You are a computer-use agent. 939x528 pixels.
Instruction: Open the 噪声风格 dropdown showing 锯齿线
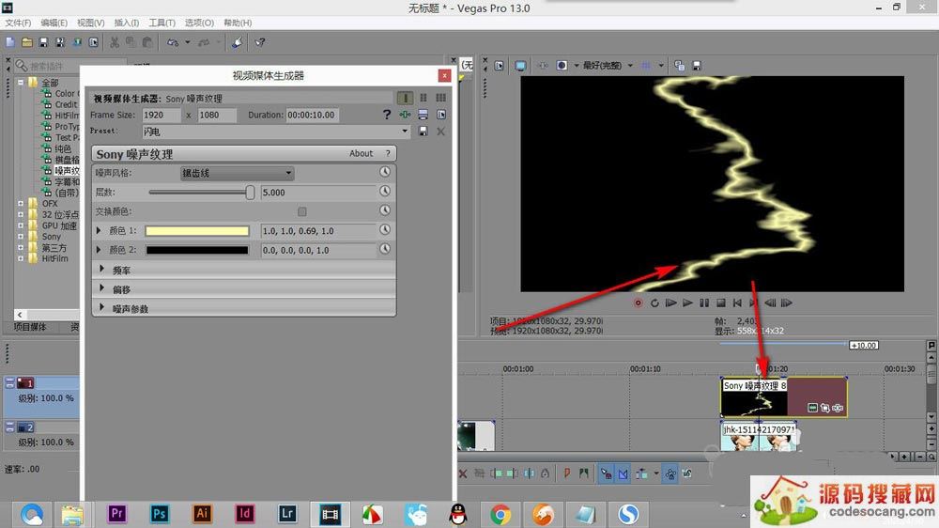[237, 173]
